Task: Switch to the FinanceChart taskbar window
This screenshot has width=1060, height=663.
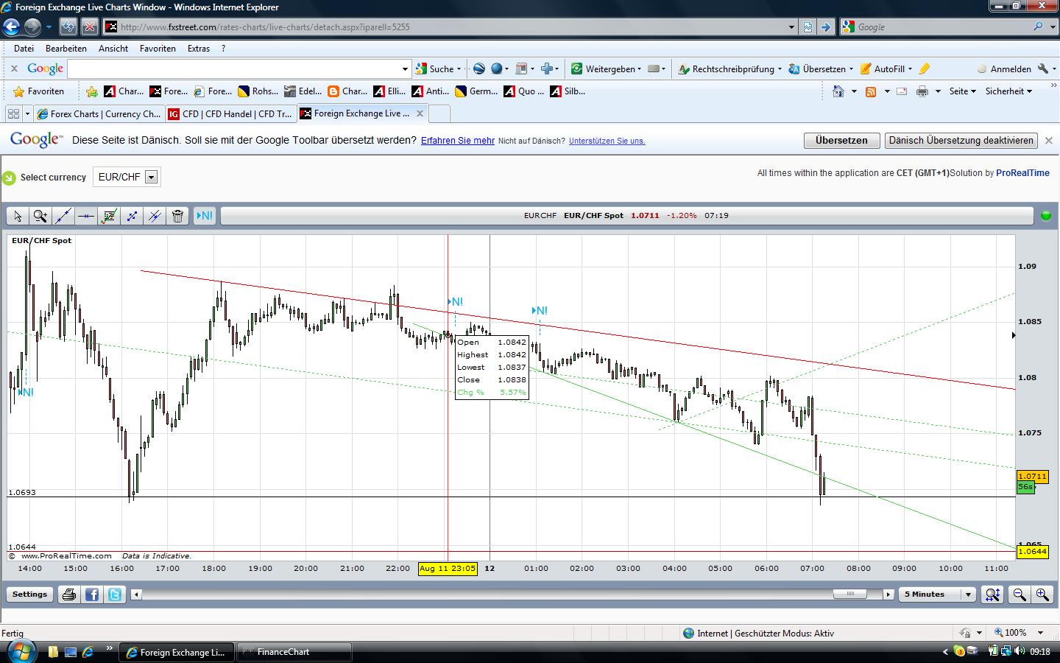Action: pyautogui.click(x=294, y=652)
